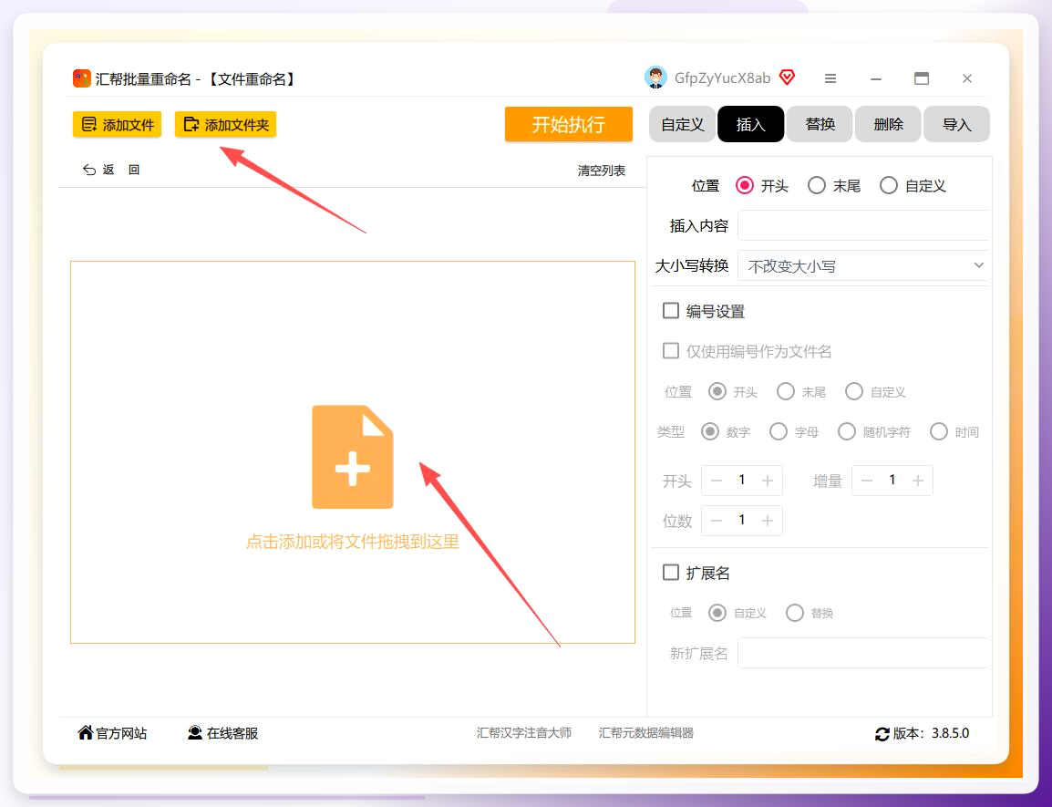Switch to the 删除 tab
Viewport: 1052px width, 807px height.
(x=888, y=124)
